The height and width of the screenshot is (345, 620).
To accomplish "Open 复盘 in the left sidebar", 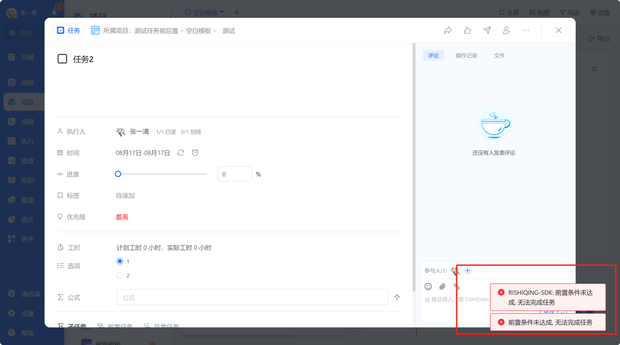I will (x=22, y=200).
